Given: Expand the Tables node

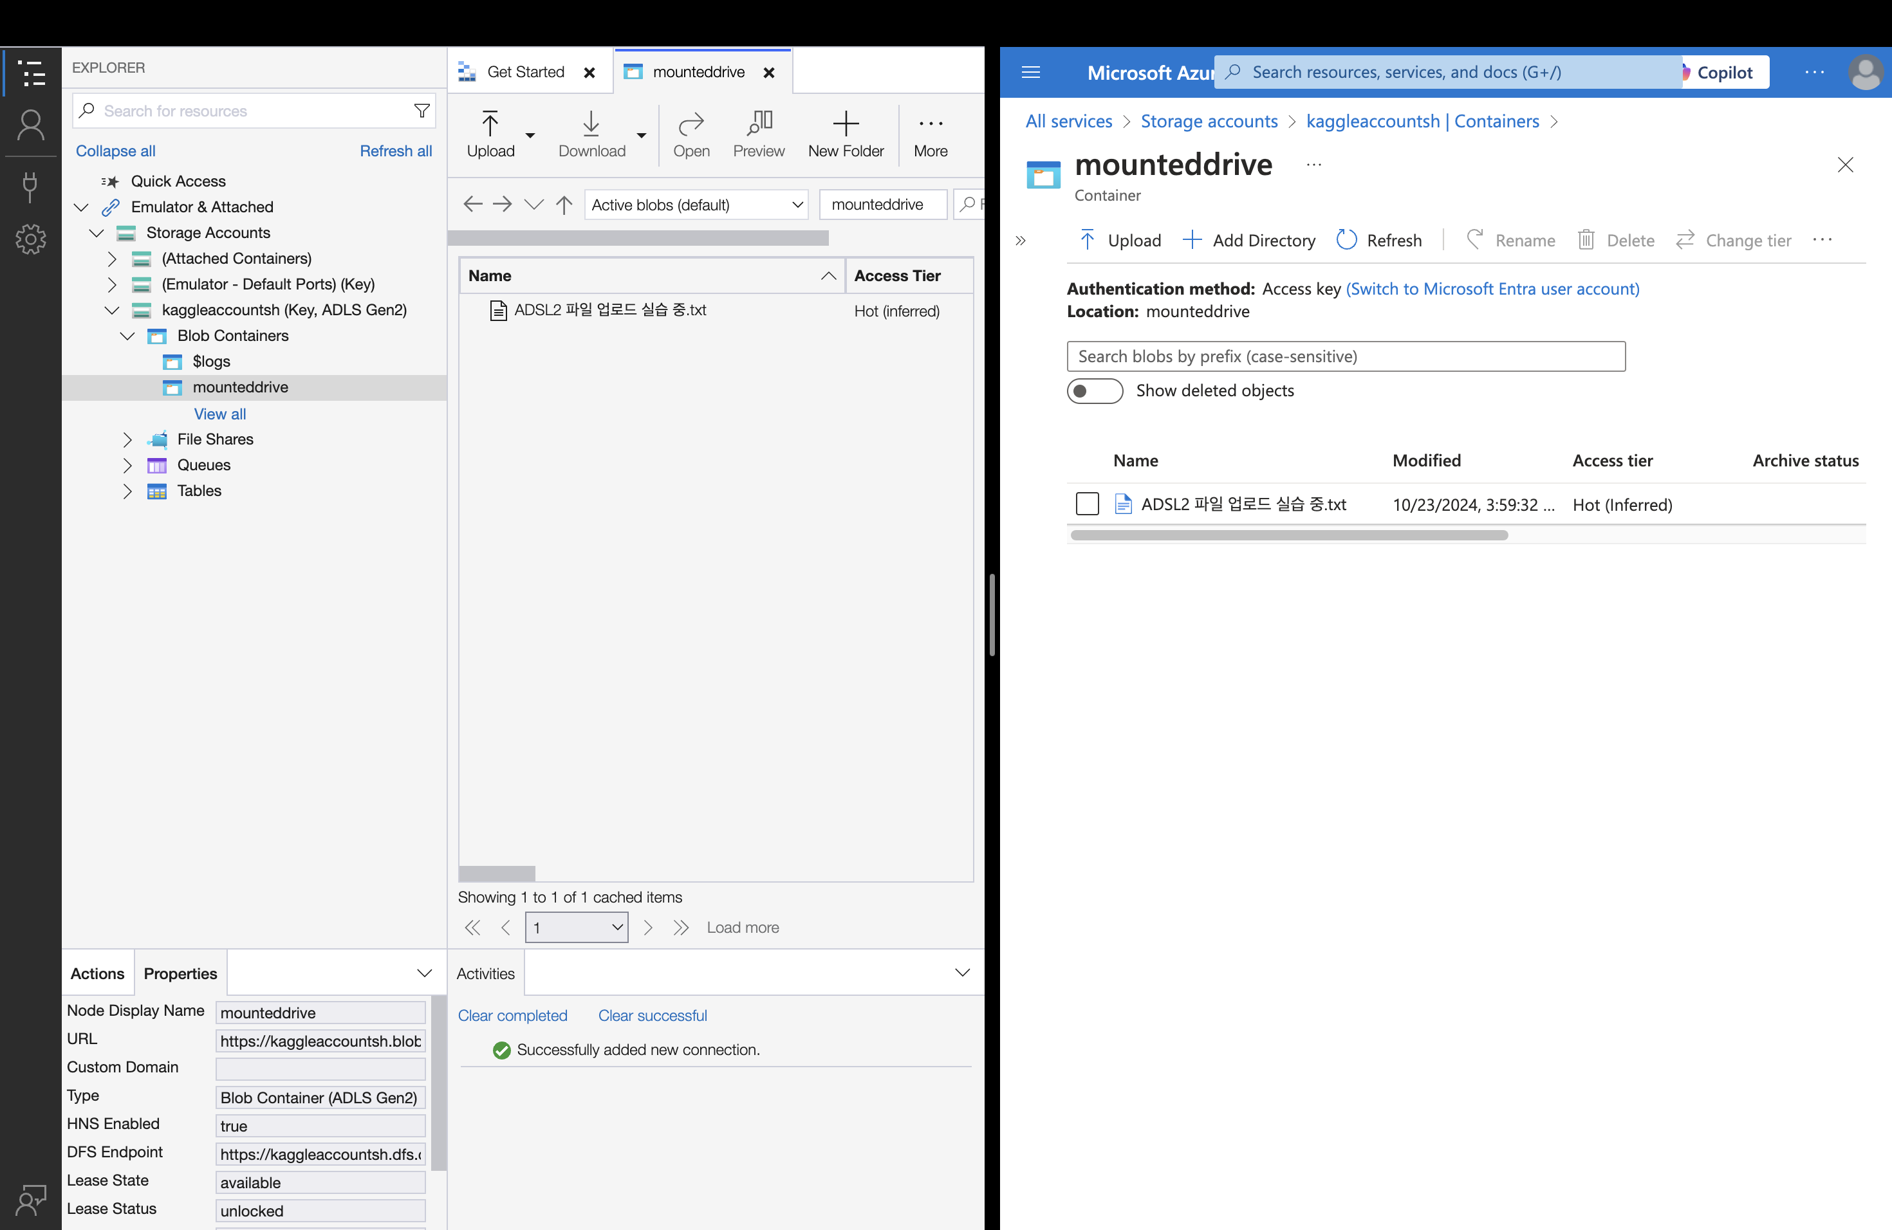Looking at the screenshot, I should click(127, 491).
